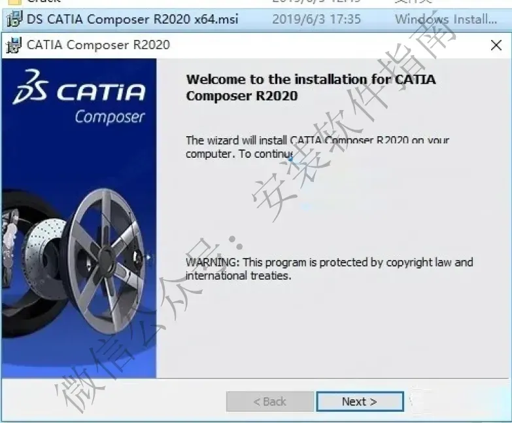This screenshot has width=512, height=423.
Task: Click the Composer text under CATIA logo
Action: (x=110, y=117)
